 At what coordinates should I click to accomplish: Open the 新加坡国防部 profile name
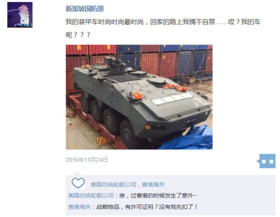84,9
